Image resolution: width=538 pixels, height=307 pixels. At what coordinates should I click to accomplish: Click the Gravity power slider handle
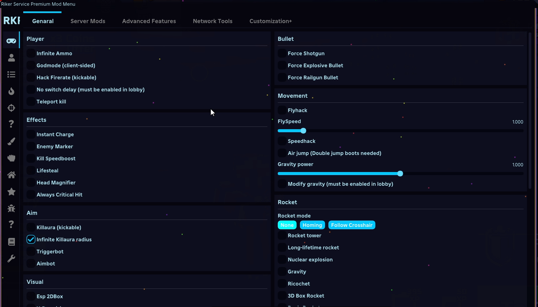[x=400, y=174]
